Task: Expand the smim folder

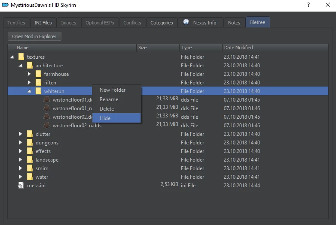Action: [x=20, y=168]
